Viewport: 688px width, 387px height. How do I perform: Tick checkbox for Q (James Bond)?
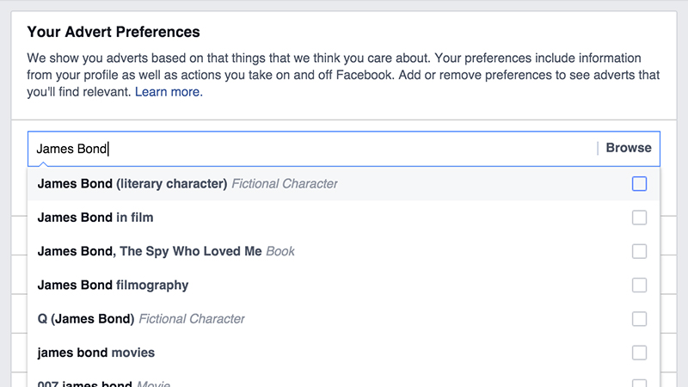[x=639, y=319]
